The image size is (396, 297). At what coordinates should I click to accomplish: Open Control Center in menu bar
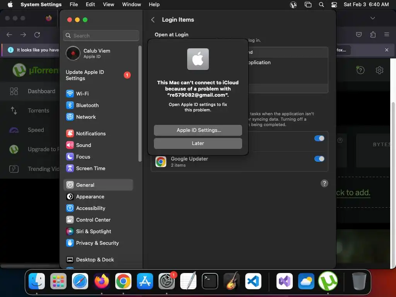tap(334, 5)
